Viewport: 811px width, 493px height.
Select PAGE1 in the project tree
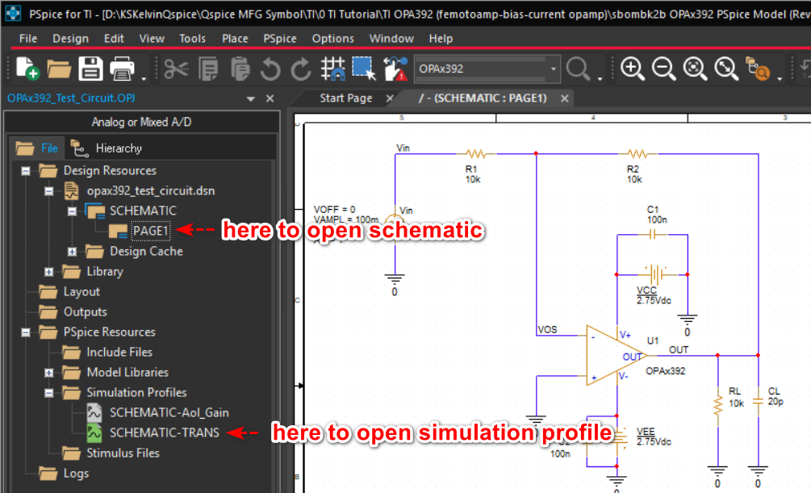[151, 232]
